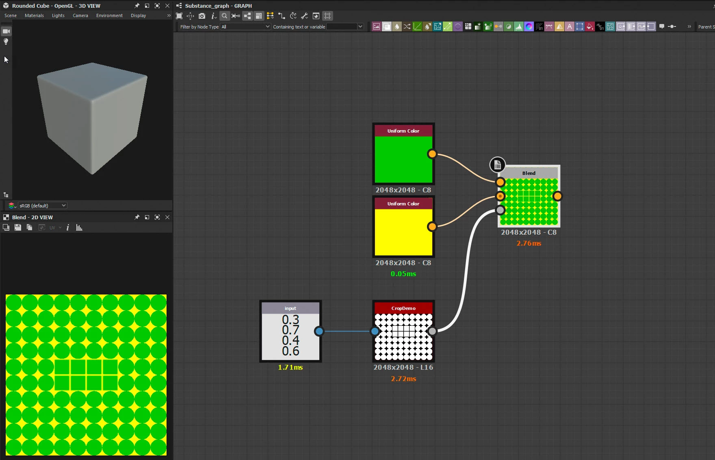Add a Comment to the graph
Image resolution: width=715 pixels, height=460 pixels.
click(662, 27)
